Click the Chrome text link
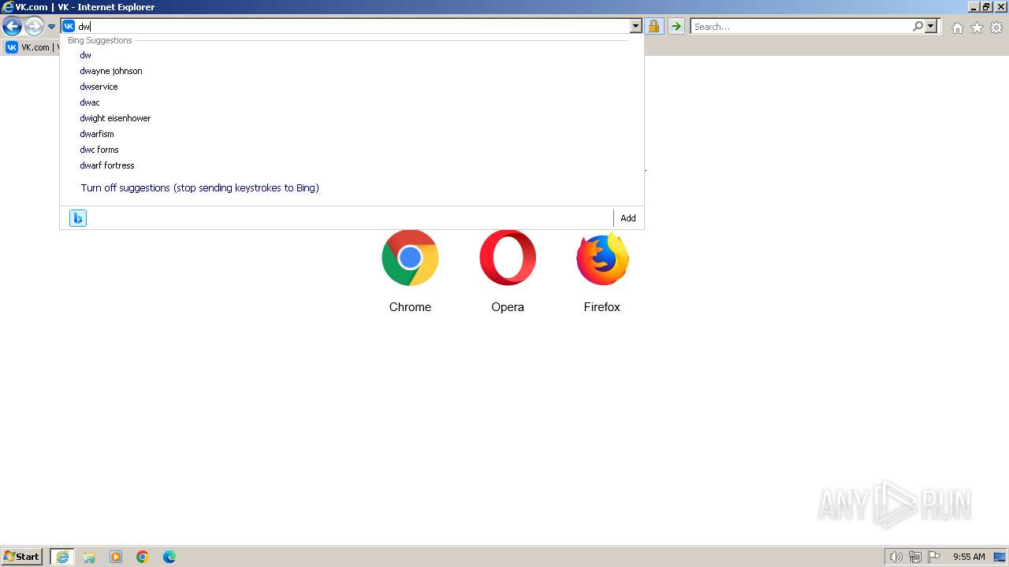Image resolution: width=1009 pixels, height=567 pixels. [410, 307]
